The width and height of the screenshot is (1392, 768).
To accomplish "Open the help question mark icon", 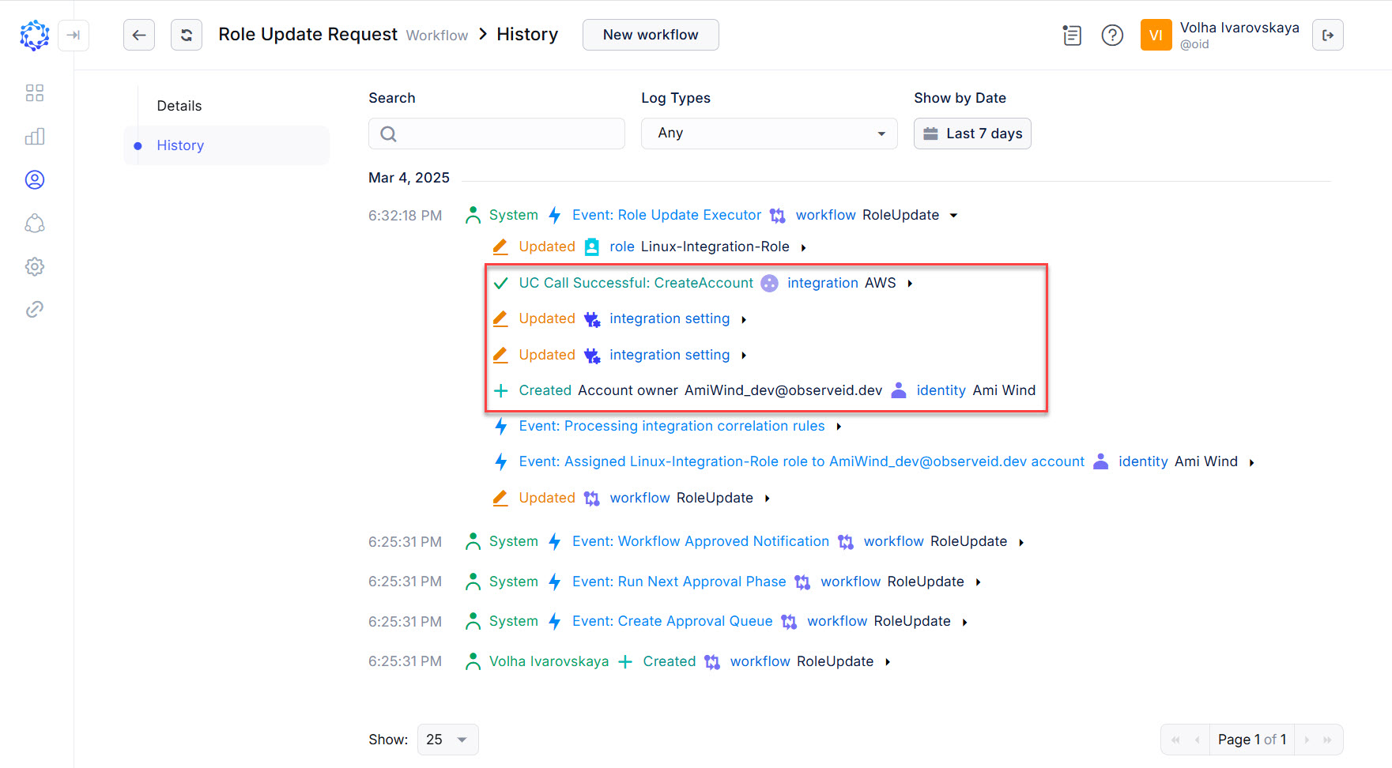I will click(x=1112, y=35).
